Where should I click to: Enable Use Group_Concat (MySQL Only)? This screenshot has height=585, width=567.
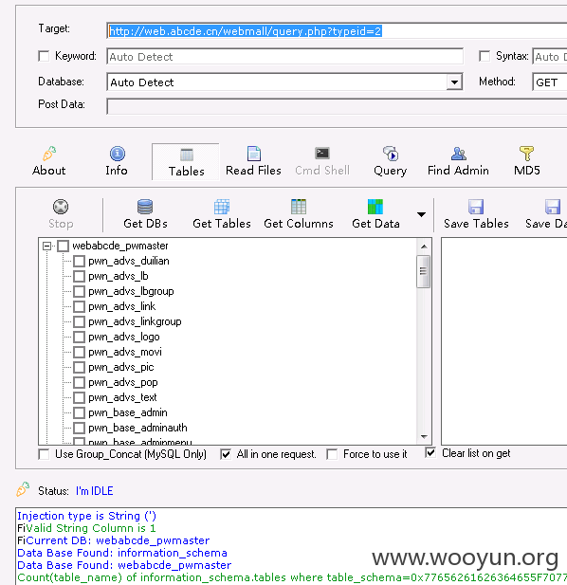(44, 454)
